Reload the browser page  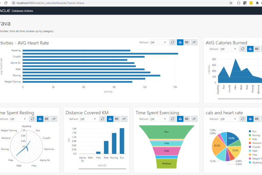click(x=6, y=3)
